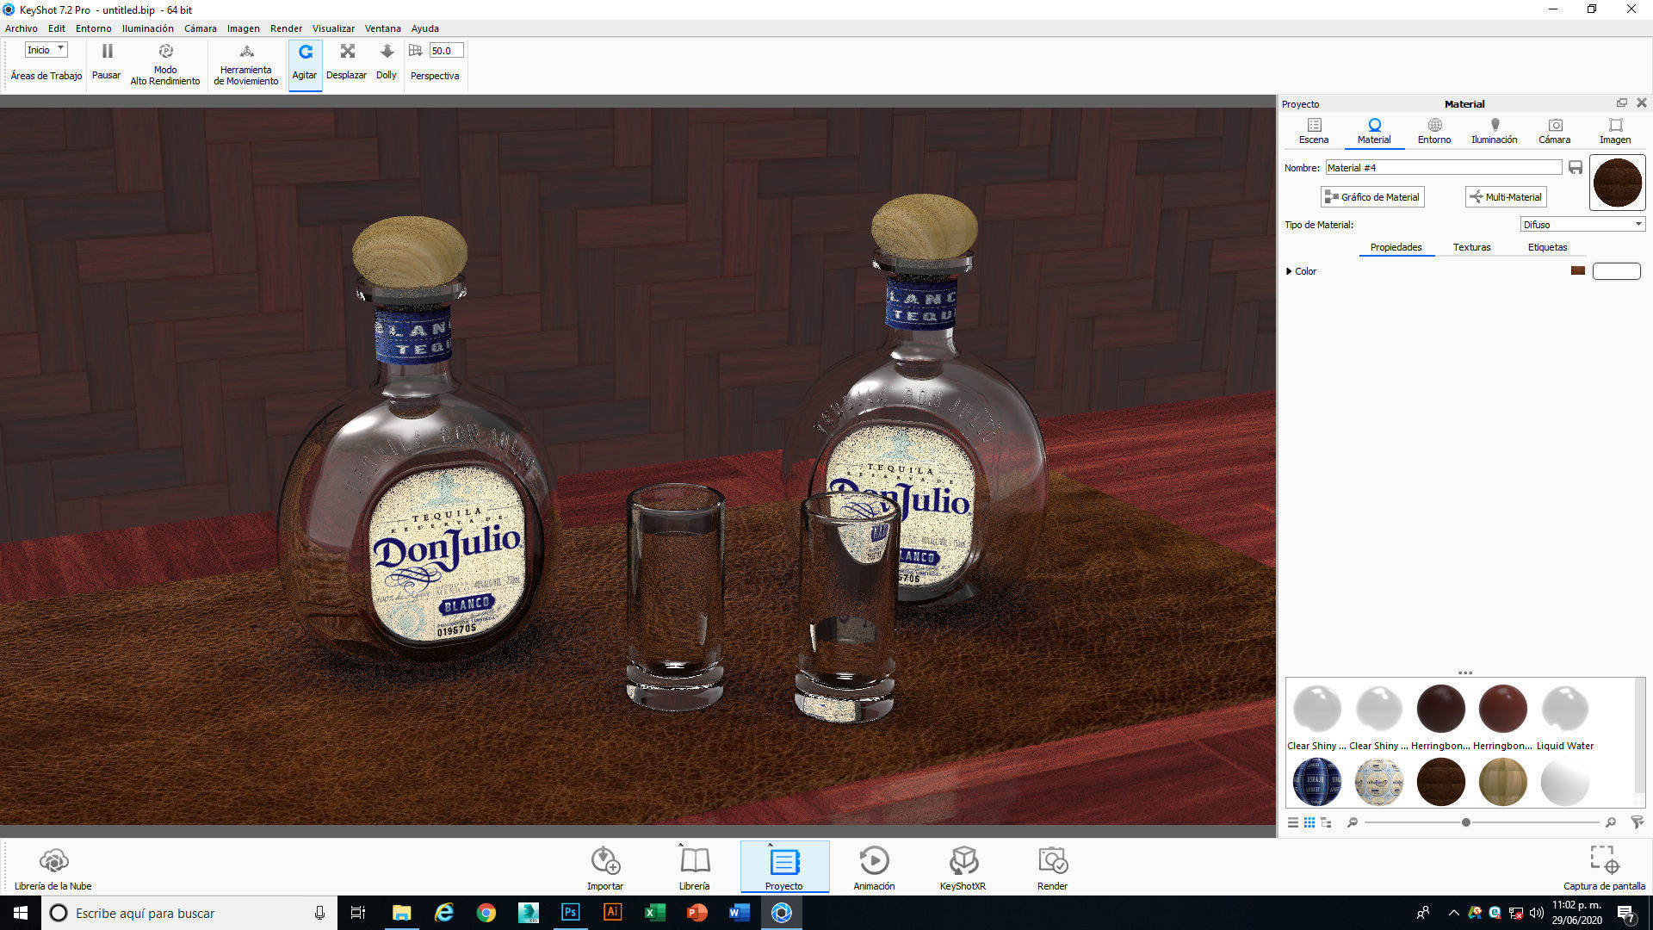1653x930 pixels.
Task: Open the Inicio workspace dropdown
Action: point(46,50)
